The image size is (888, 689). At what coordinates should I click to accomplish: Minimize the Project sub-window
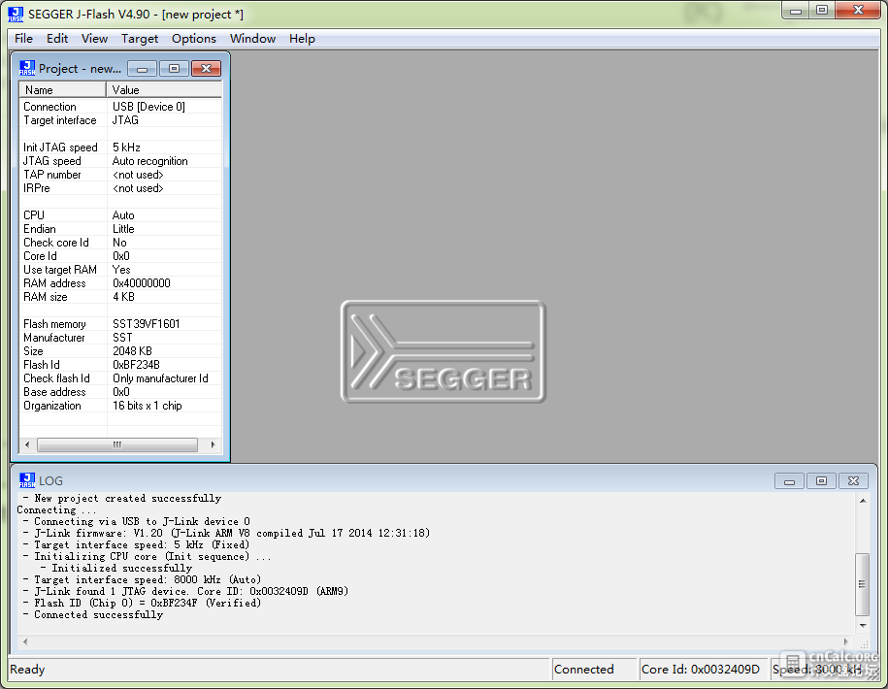pyautogui.click(x=142, y=69)
